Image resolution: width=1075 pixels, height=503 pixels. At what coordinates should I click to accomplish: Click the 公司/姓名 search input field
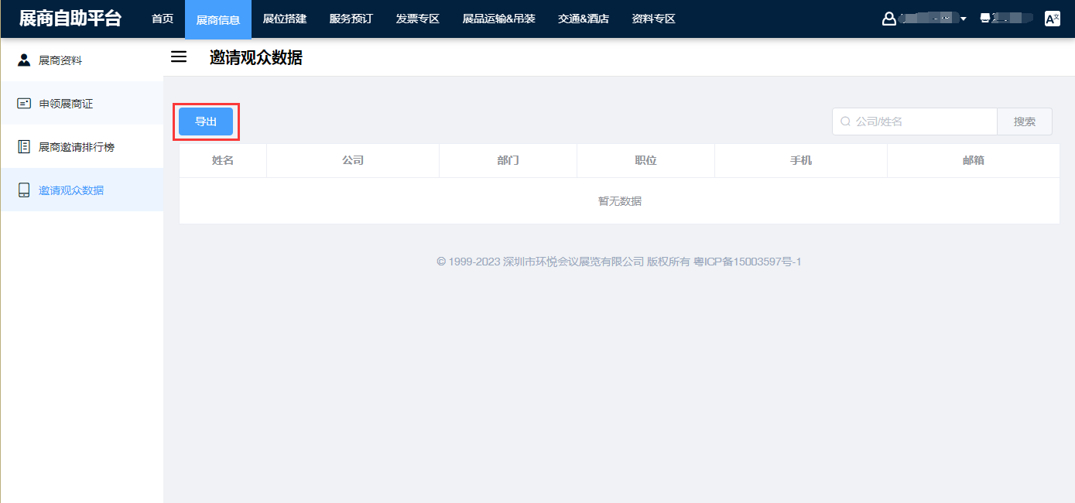(x=921, y=121)
